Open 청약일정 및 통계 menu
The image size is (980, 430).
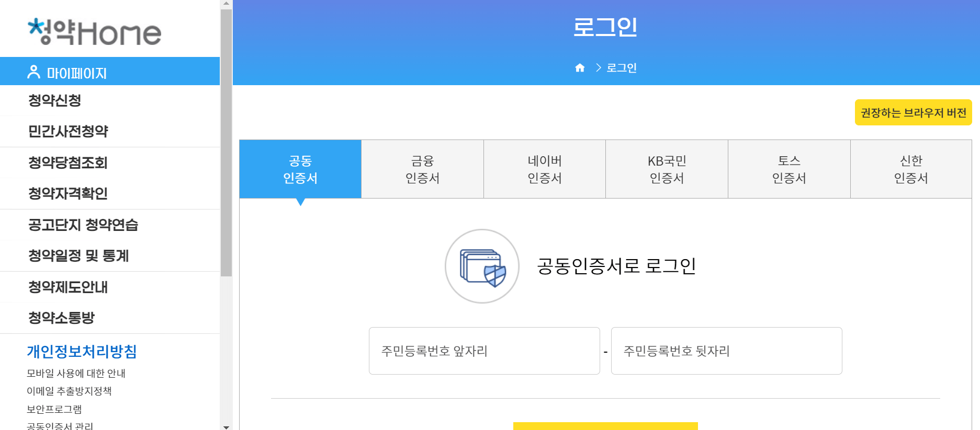[78, 255]
